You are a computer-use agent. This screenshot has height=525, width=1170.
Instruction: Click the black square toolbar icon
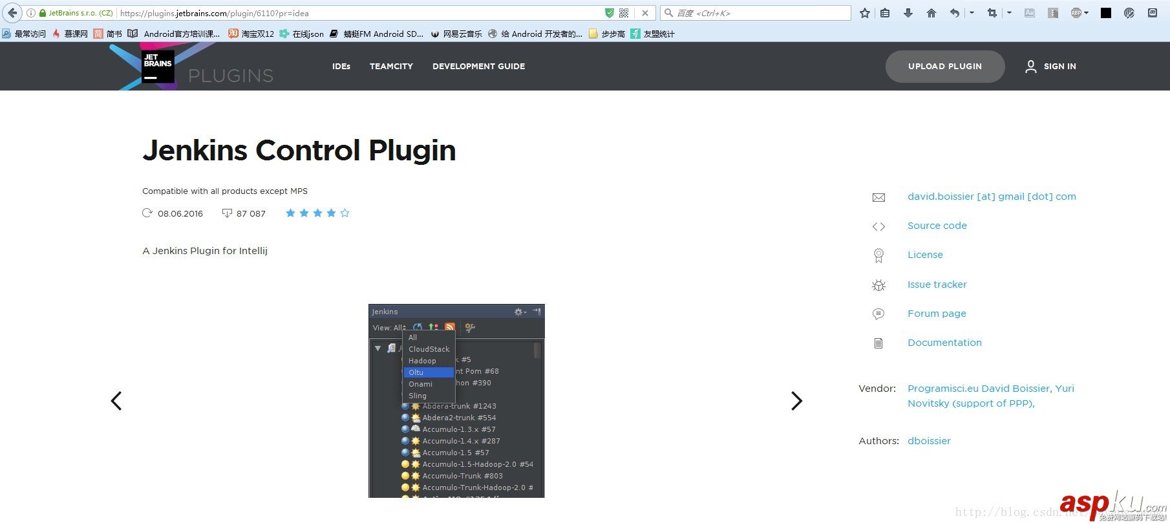coord(1106,13)
